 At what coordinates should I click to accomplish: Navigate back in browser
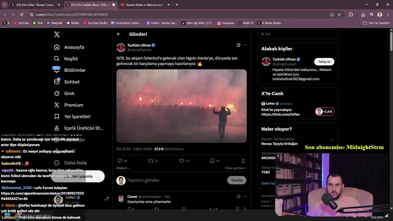(x=5, y=14)
